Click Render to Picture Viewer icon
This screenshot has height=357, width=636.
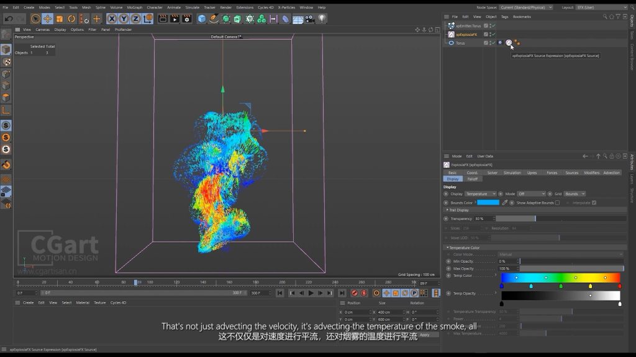point(175,19)
